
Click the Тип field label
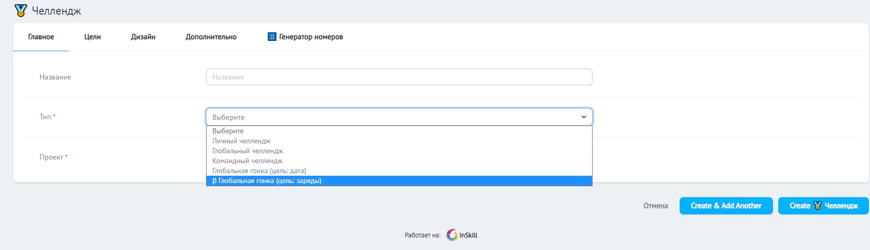point(46,117)
